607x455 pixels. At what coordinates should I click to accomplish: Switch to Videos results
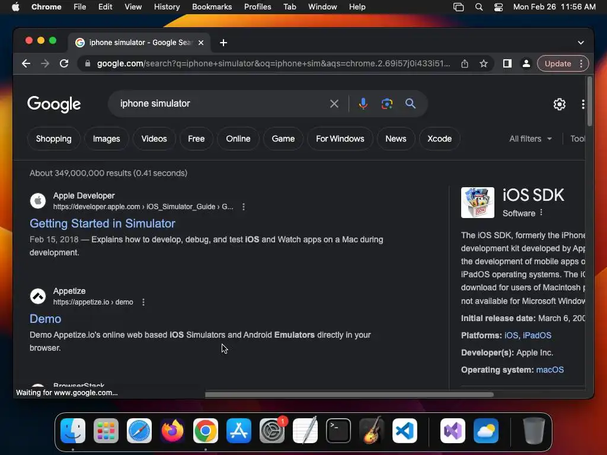pyautogui.click(x=154, y=139)
